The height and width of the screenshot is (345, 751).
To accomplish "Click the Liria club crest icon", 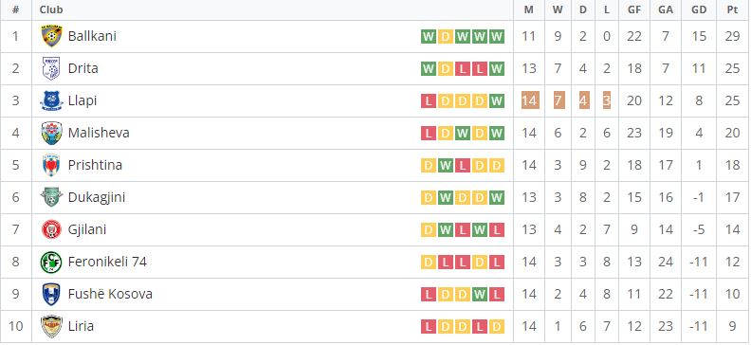I will (x=51, y=326).
